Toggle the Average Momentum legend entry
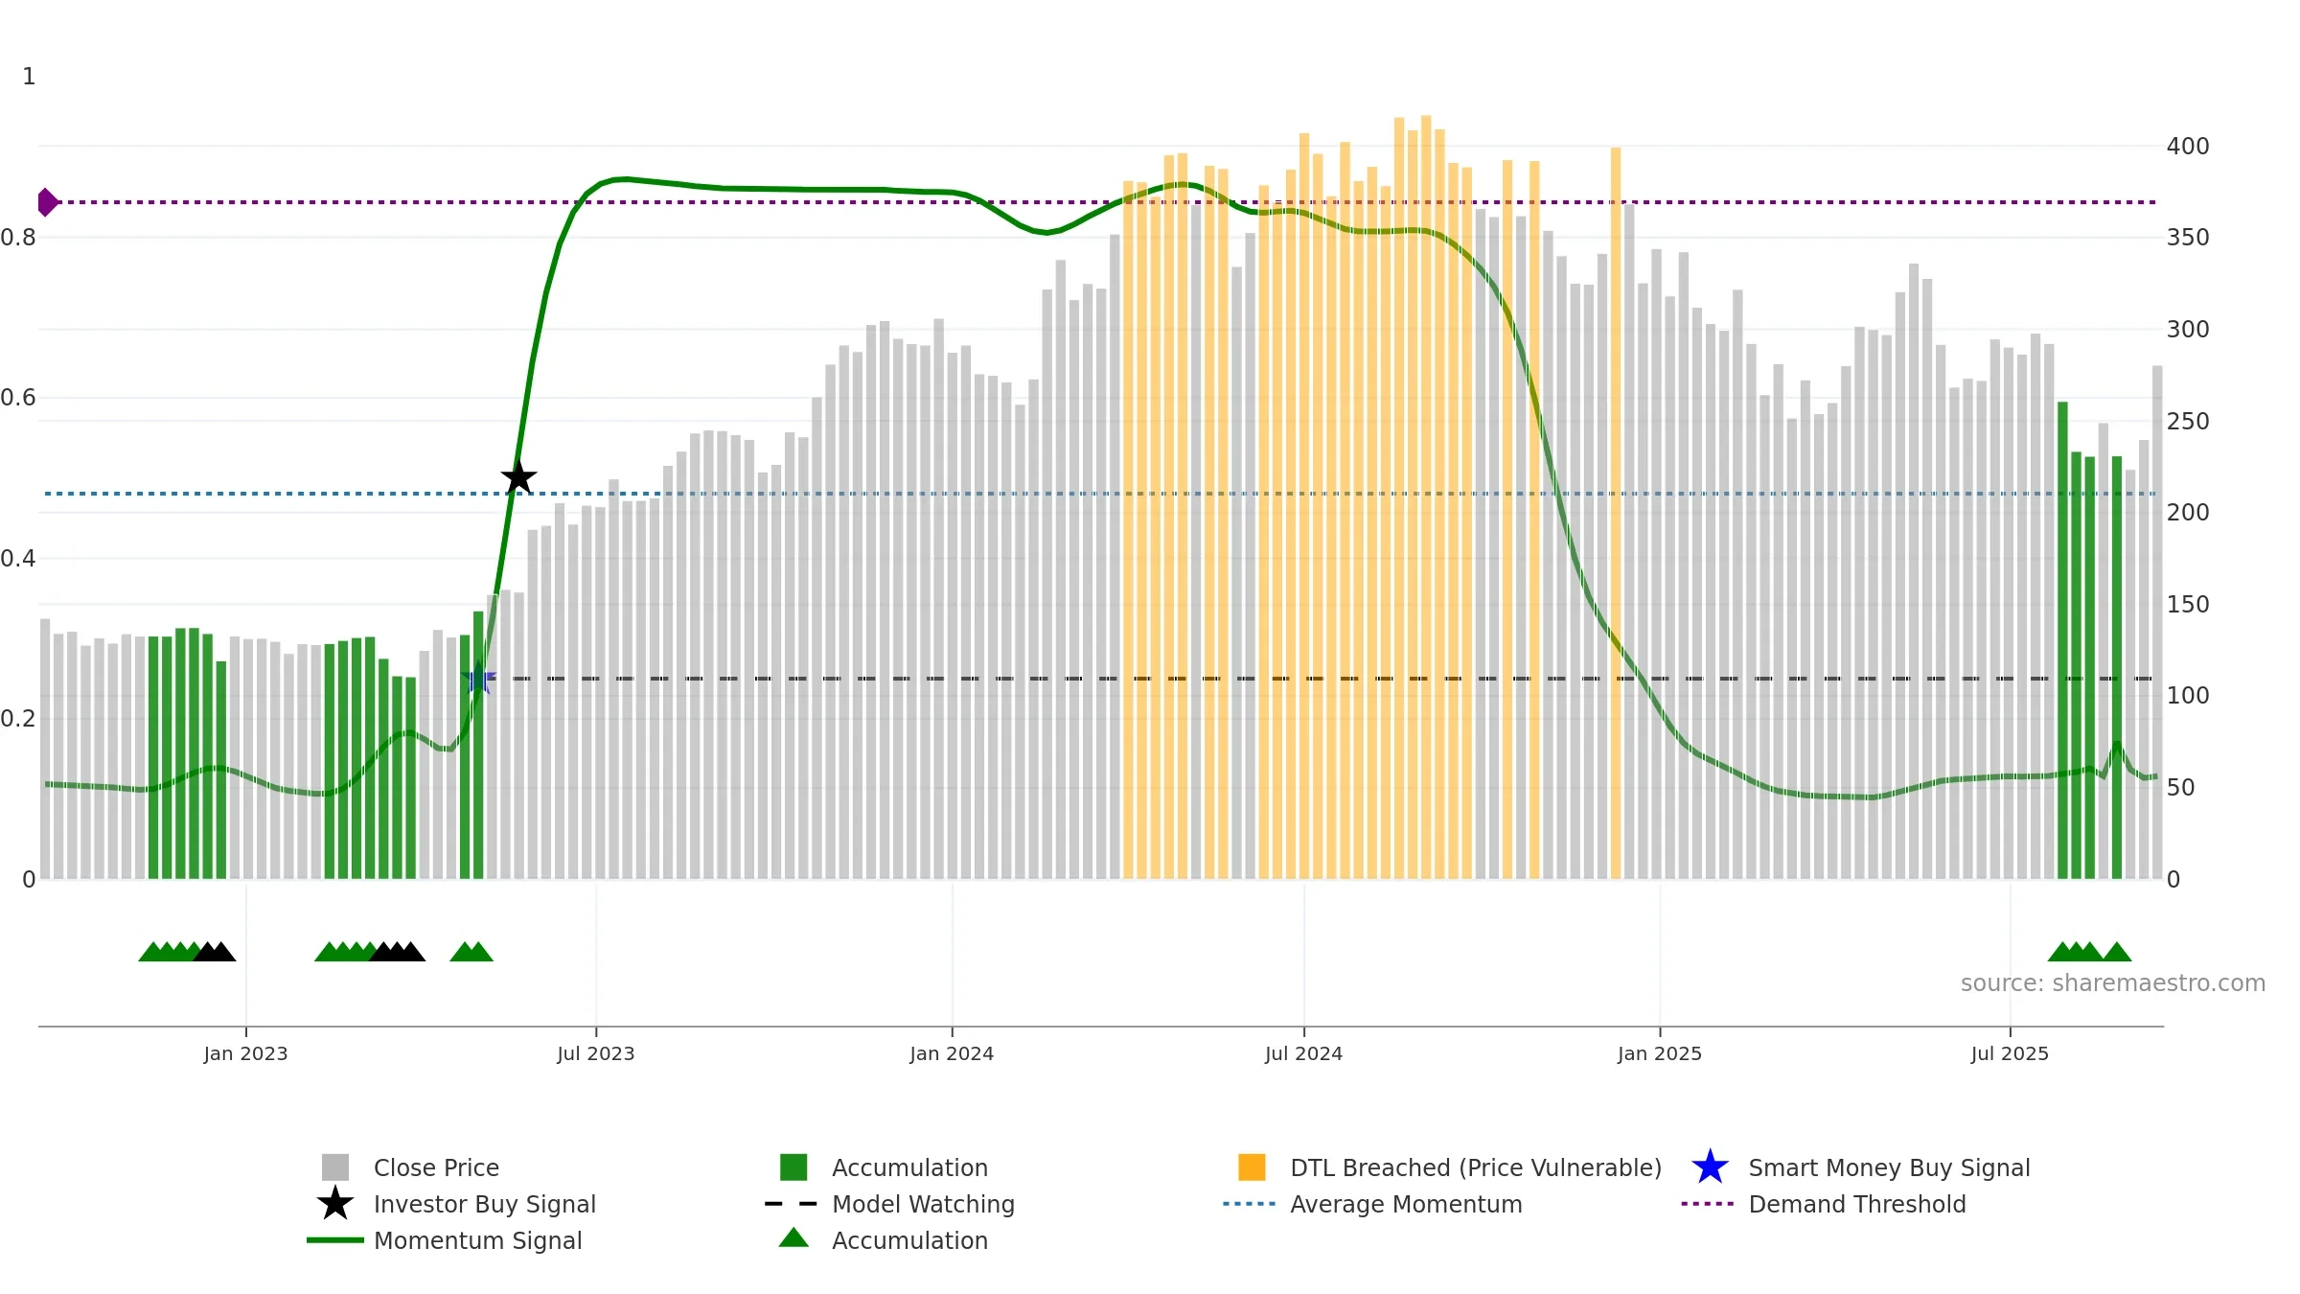 coord(1405,1204)
